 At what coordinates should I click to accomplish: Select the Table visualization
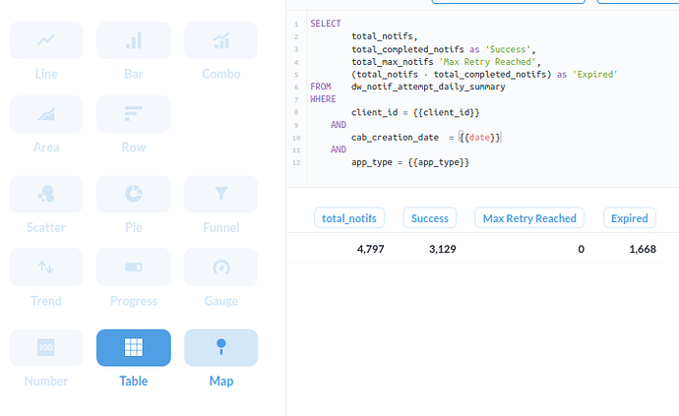pyautogui.click(x=134, y=347)
